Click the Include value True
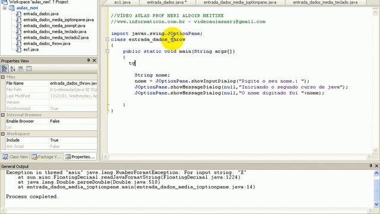This screenshot has height=214, width=380. coord(73,140)
